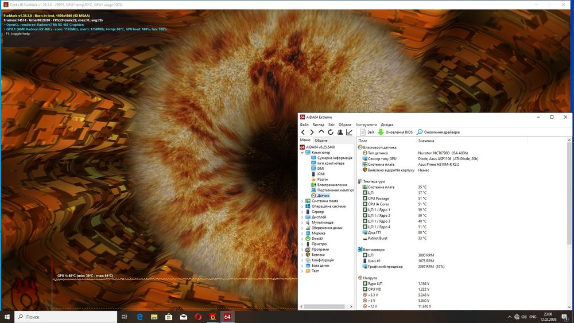Expand the DirectX tree node
574x323 pixels.
click(302, 239)
